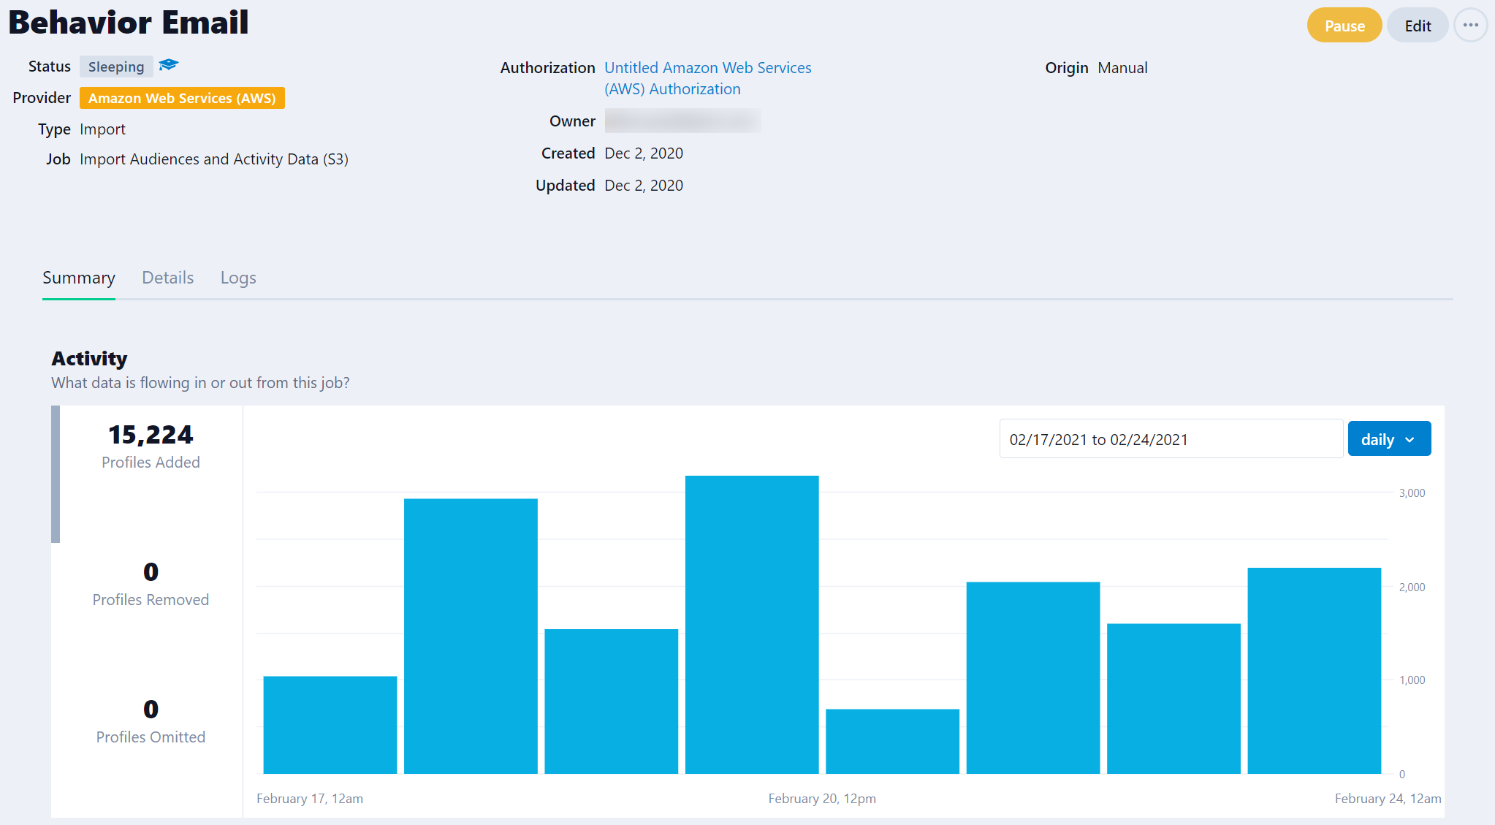Click the graduation cap icon beside Sleeping status
1495x825 pixels.
coord(167,65)
